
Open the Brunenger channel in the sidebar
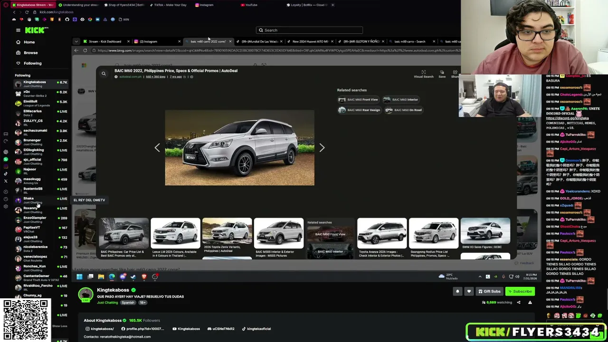pos(41,142)
